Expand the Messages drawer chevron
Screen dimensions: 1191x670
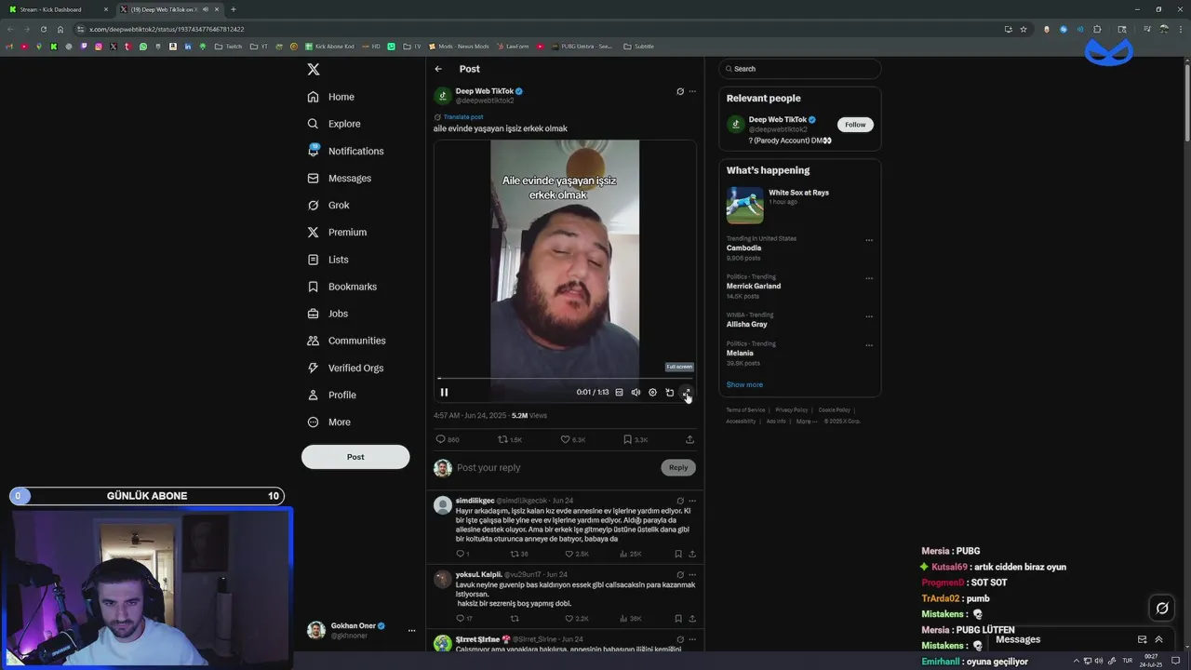1158,639
